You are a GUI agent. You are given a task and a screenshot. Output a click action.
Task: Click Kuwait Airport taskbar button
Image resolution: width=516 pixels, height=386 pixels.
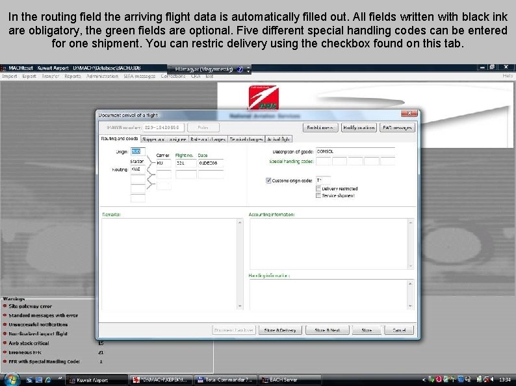[x=96, y=380]
